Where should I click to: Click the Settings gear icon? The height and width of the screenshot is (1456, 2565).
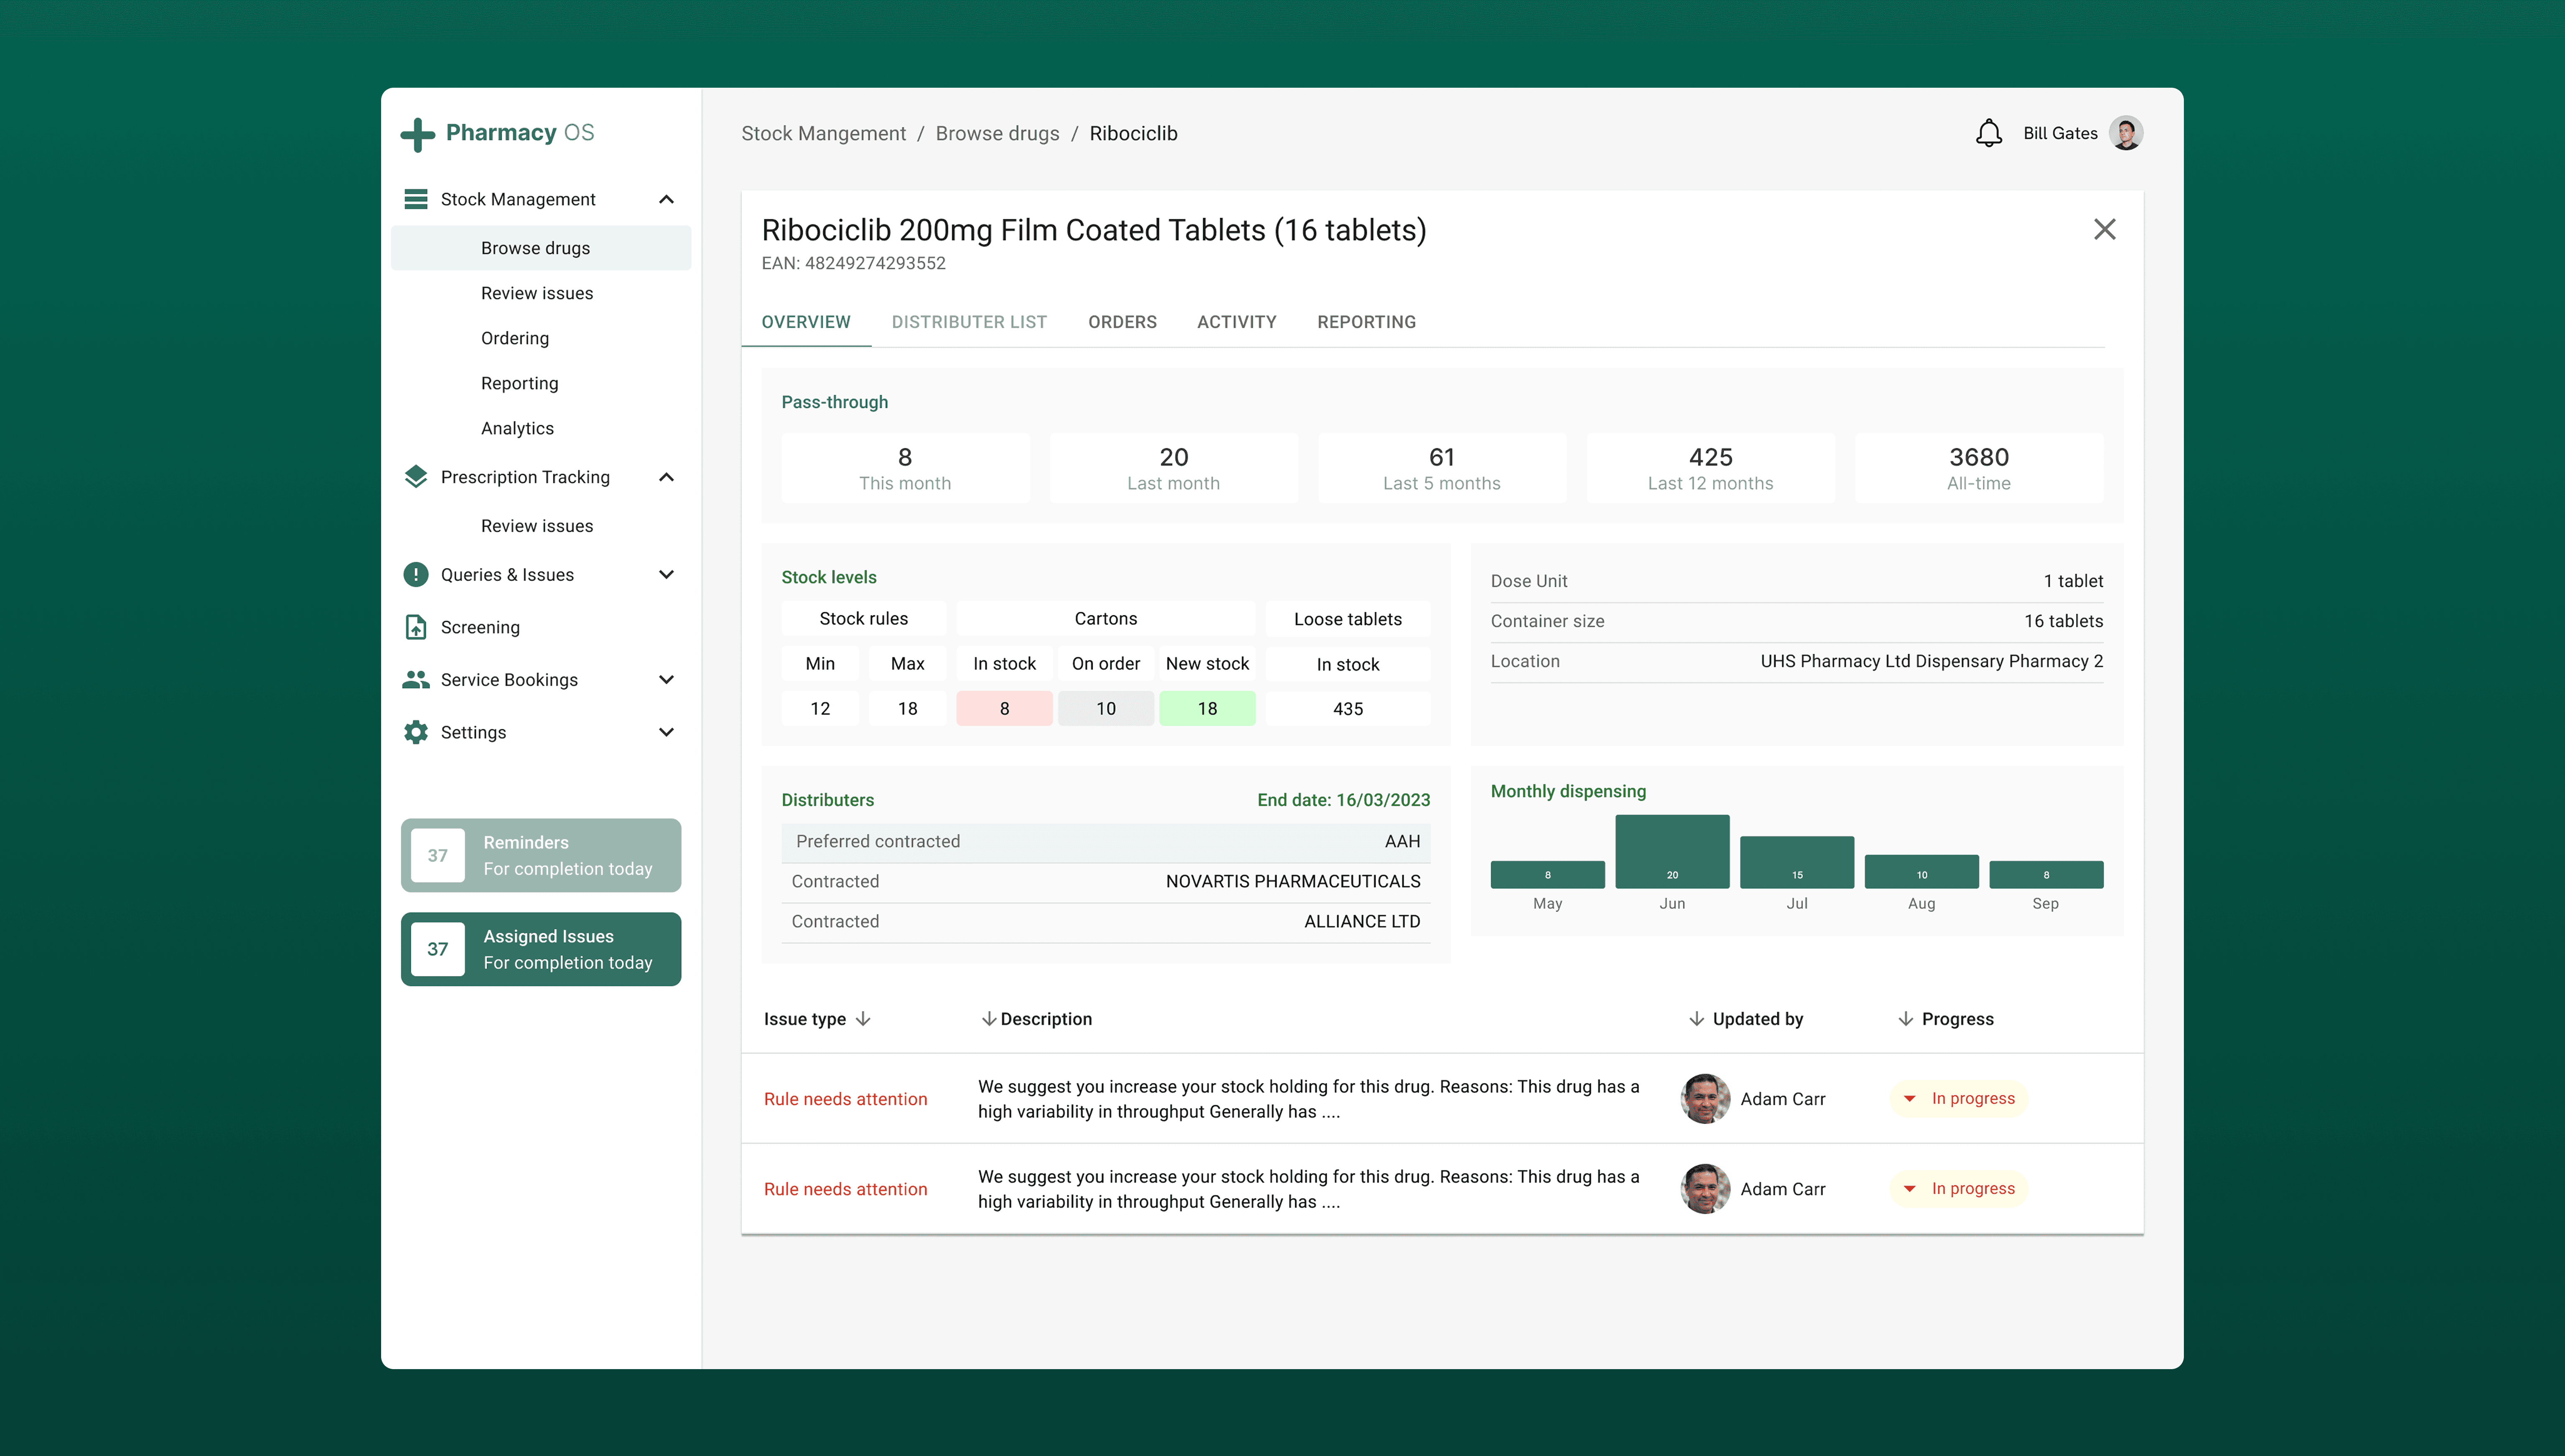415,732
